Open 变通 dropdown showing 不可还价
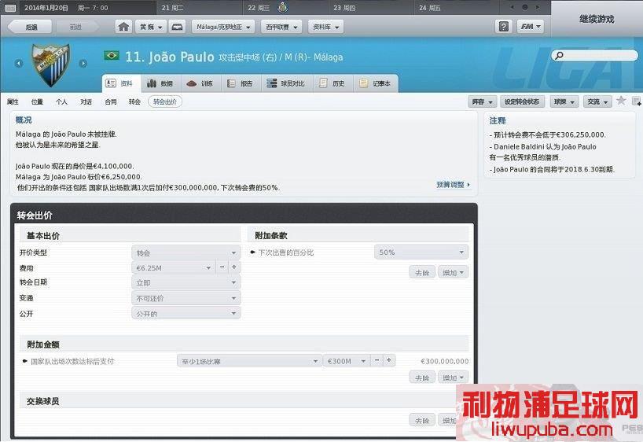The height and width of the screenshot is (442, 643). (x=186, y=298)
